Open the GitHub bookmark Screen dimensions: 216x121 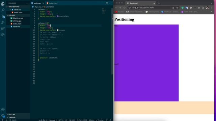pyautogui.click(x=135, y=12)
